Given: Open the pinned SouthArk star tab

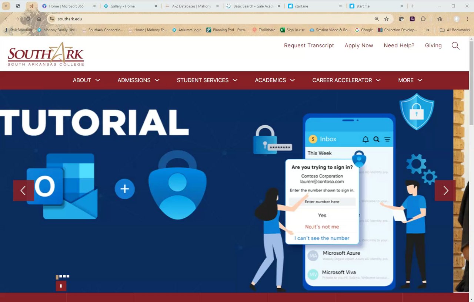Looking at the screenshot, I should [32, 6].
